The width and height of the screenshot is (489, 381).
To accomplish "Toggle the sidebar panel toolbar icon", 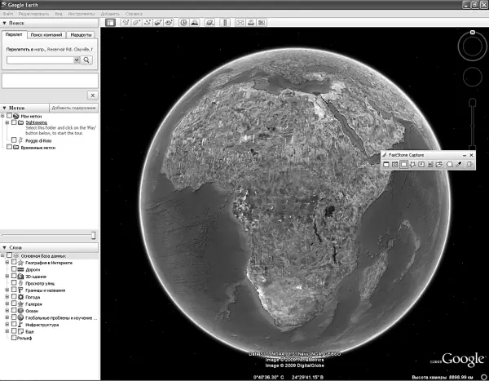I will 110,23.
